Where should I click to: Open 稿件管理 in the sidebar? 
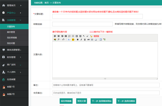pos(11,32)
